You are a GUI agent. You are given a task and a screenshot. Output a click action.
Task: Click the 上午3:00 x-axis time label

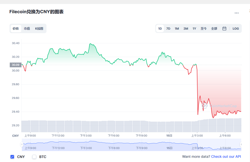click(197, 136)
